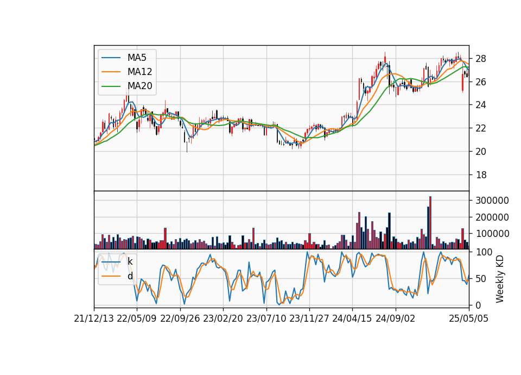This screenshot has height=375, width=521.
Task: Click the 22 price axis label
Action: coord(481,128)
